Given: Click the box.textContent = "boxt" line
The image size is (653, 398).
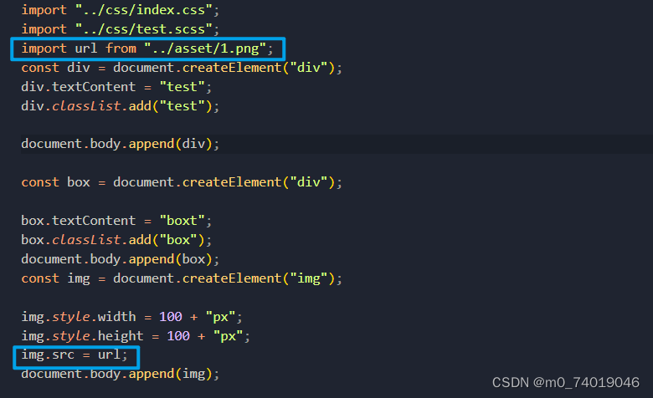Looking at the screenshot, I should point(116,221).
